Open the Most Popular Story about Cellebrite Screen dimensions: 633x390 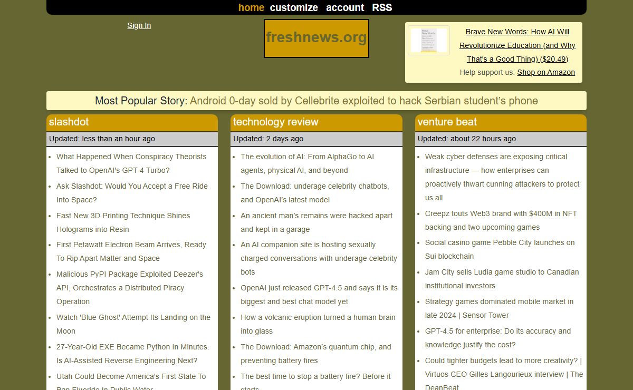[364, 101]
